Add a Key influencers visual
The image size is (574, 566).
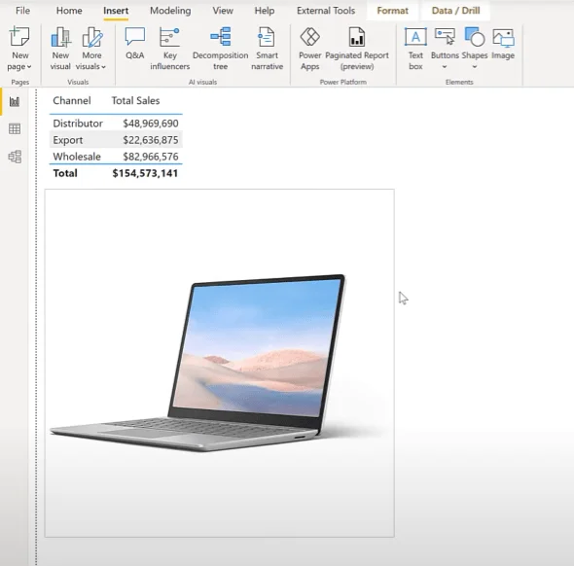click(x=170, y=49)
